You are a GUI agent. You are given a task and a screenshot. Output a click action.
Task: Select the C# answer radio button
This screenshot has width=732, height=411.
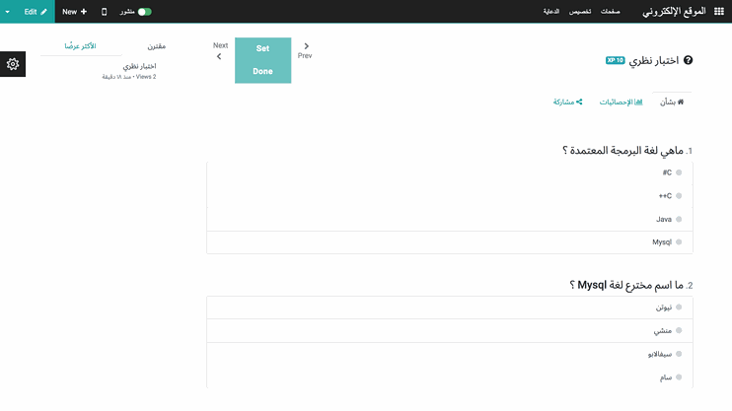(679, 172)
